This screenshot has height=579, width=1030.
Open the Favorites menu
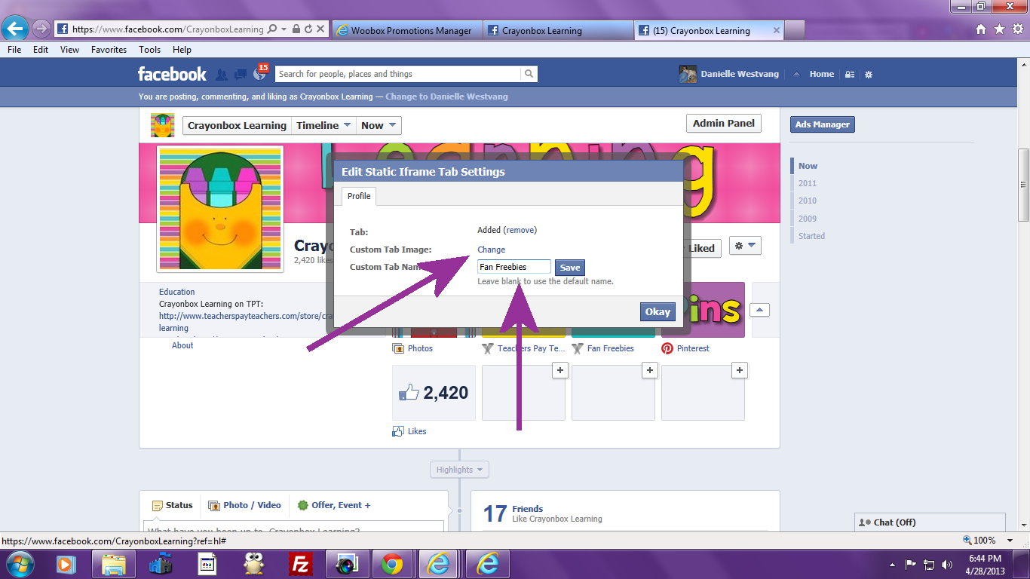click(x=109, y=50)
